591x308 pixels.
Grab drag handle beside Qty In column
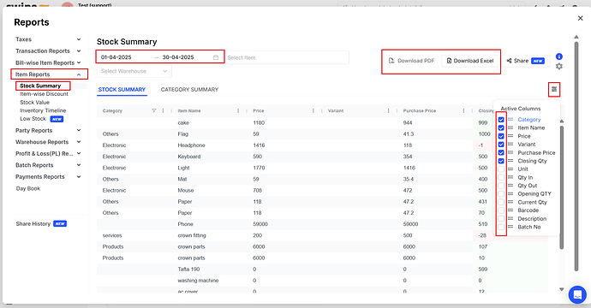pyautogui.click(x=510, y=177)
